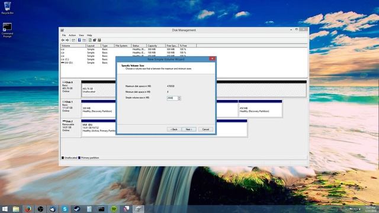Click the Forward arrow in Disk Management toolbar
Image resolution: width=379 pixels, height=213 pixels.
(x=68, y=40)
